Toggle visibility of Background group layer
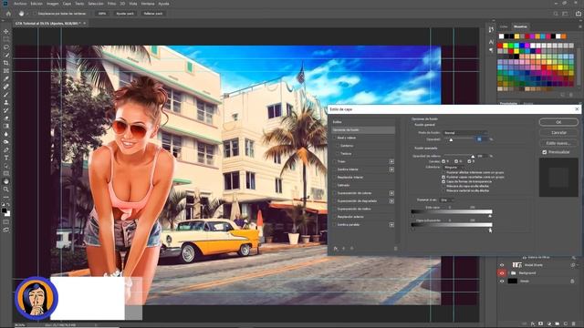The height and width of the screenshot is (328, 584). (502, 273)
